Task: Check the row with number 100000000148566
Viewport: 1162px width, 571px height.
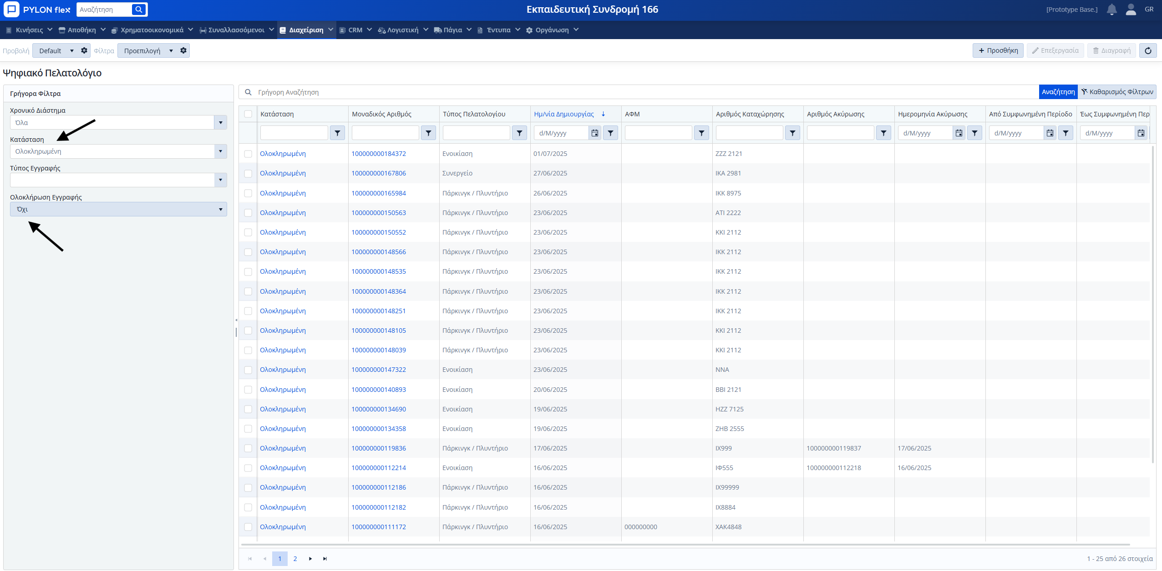Action: point(248,252)
